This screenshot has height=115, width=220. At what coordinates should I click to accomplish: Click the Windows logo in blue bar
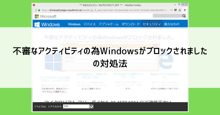point(47,25)
